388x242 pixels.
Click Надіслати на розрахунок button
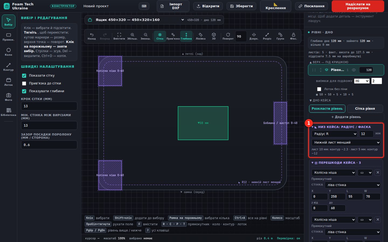click(x=358, y=6)
